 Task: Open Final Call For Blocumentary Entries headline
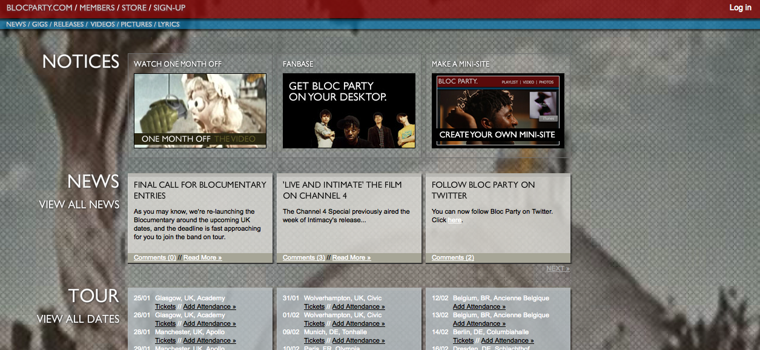200,190
